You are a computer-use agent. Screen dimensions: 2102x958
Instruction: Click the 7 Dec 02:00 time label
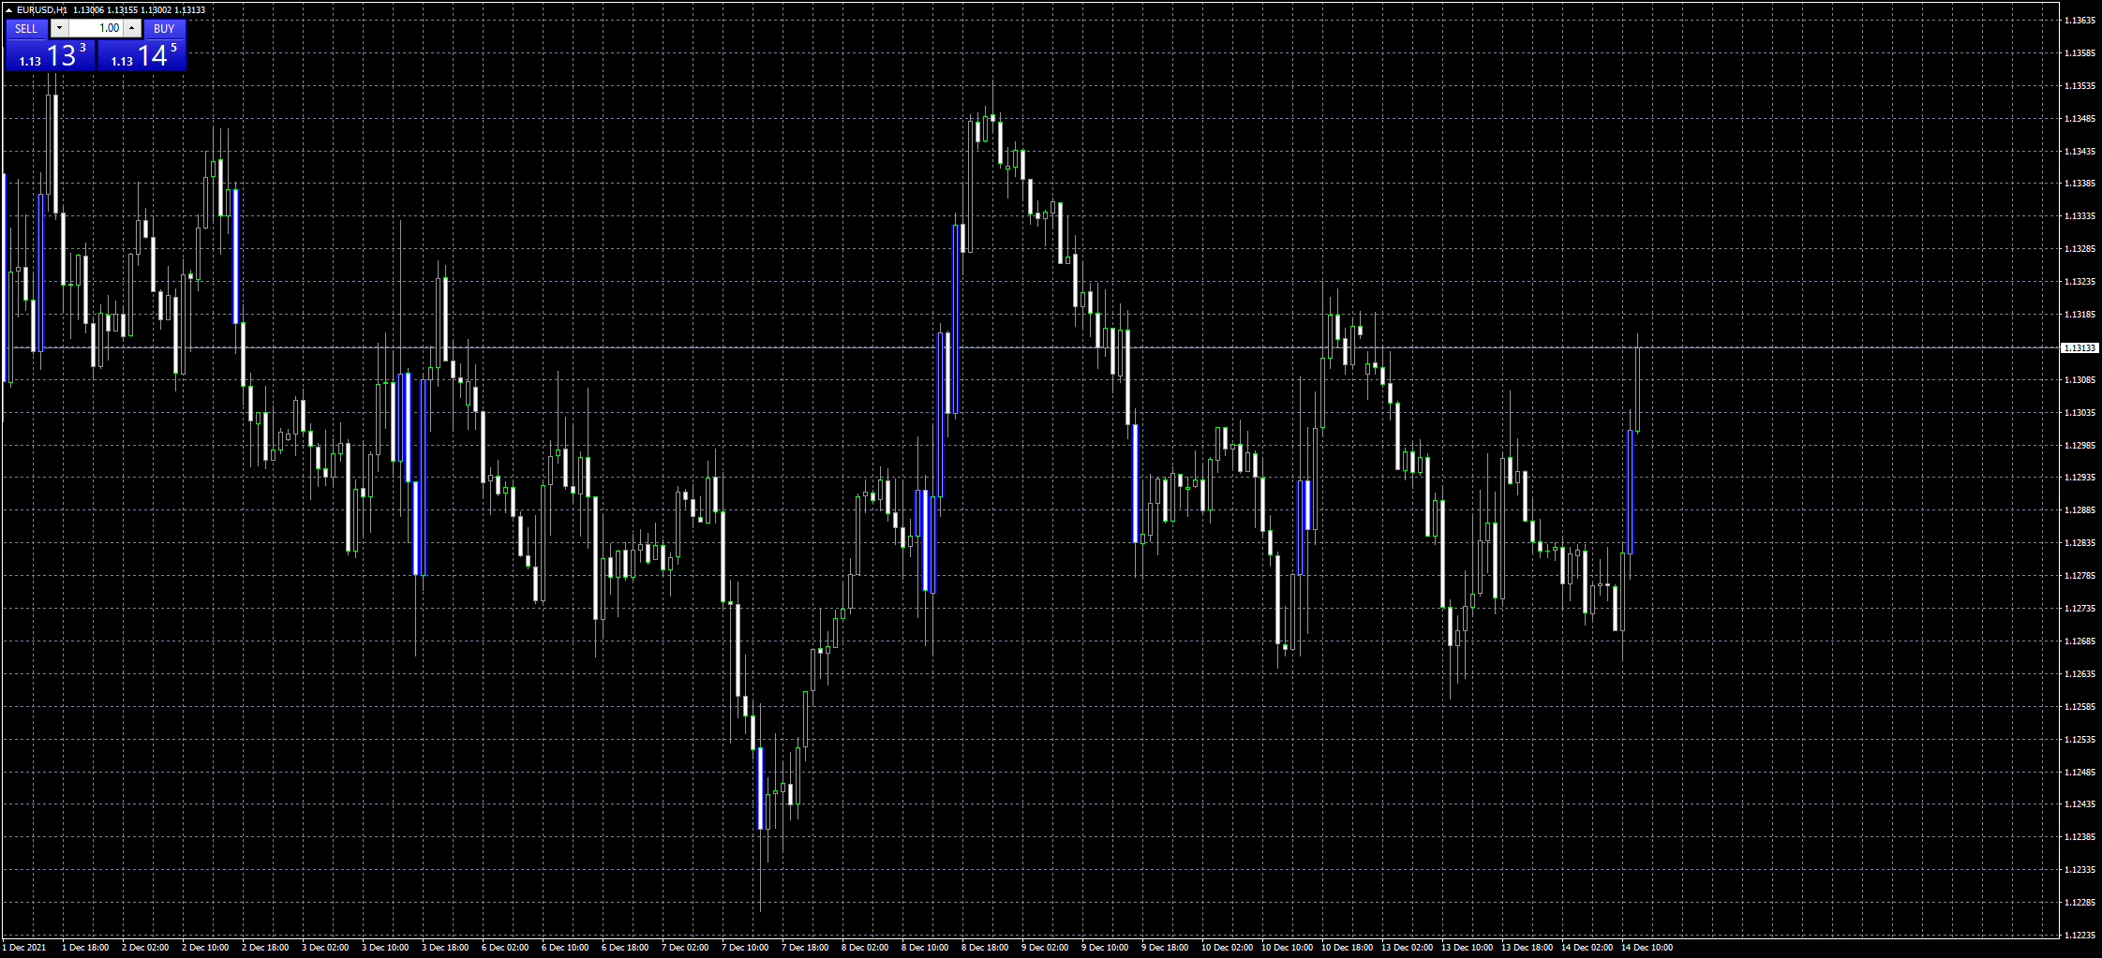(685, 948)
